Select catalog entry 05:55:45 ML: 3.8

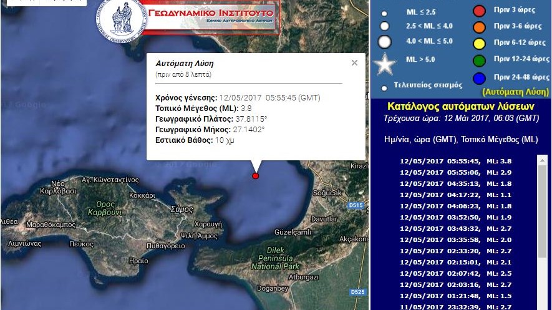click(x=455, y=161)
